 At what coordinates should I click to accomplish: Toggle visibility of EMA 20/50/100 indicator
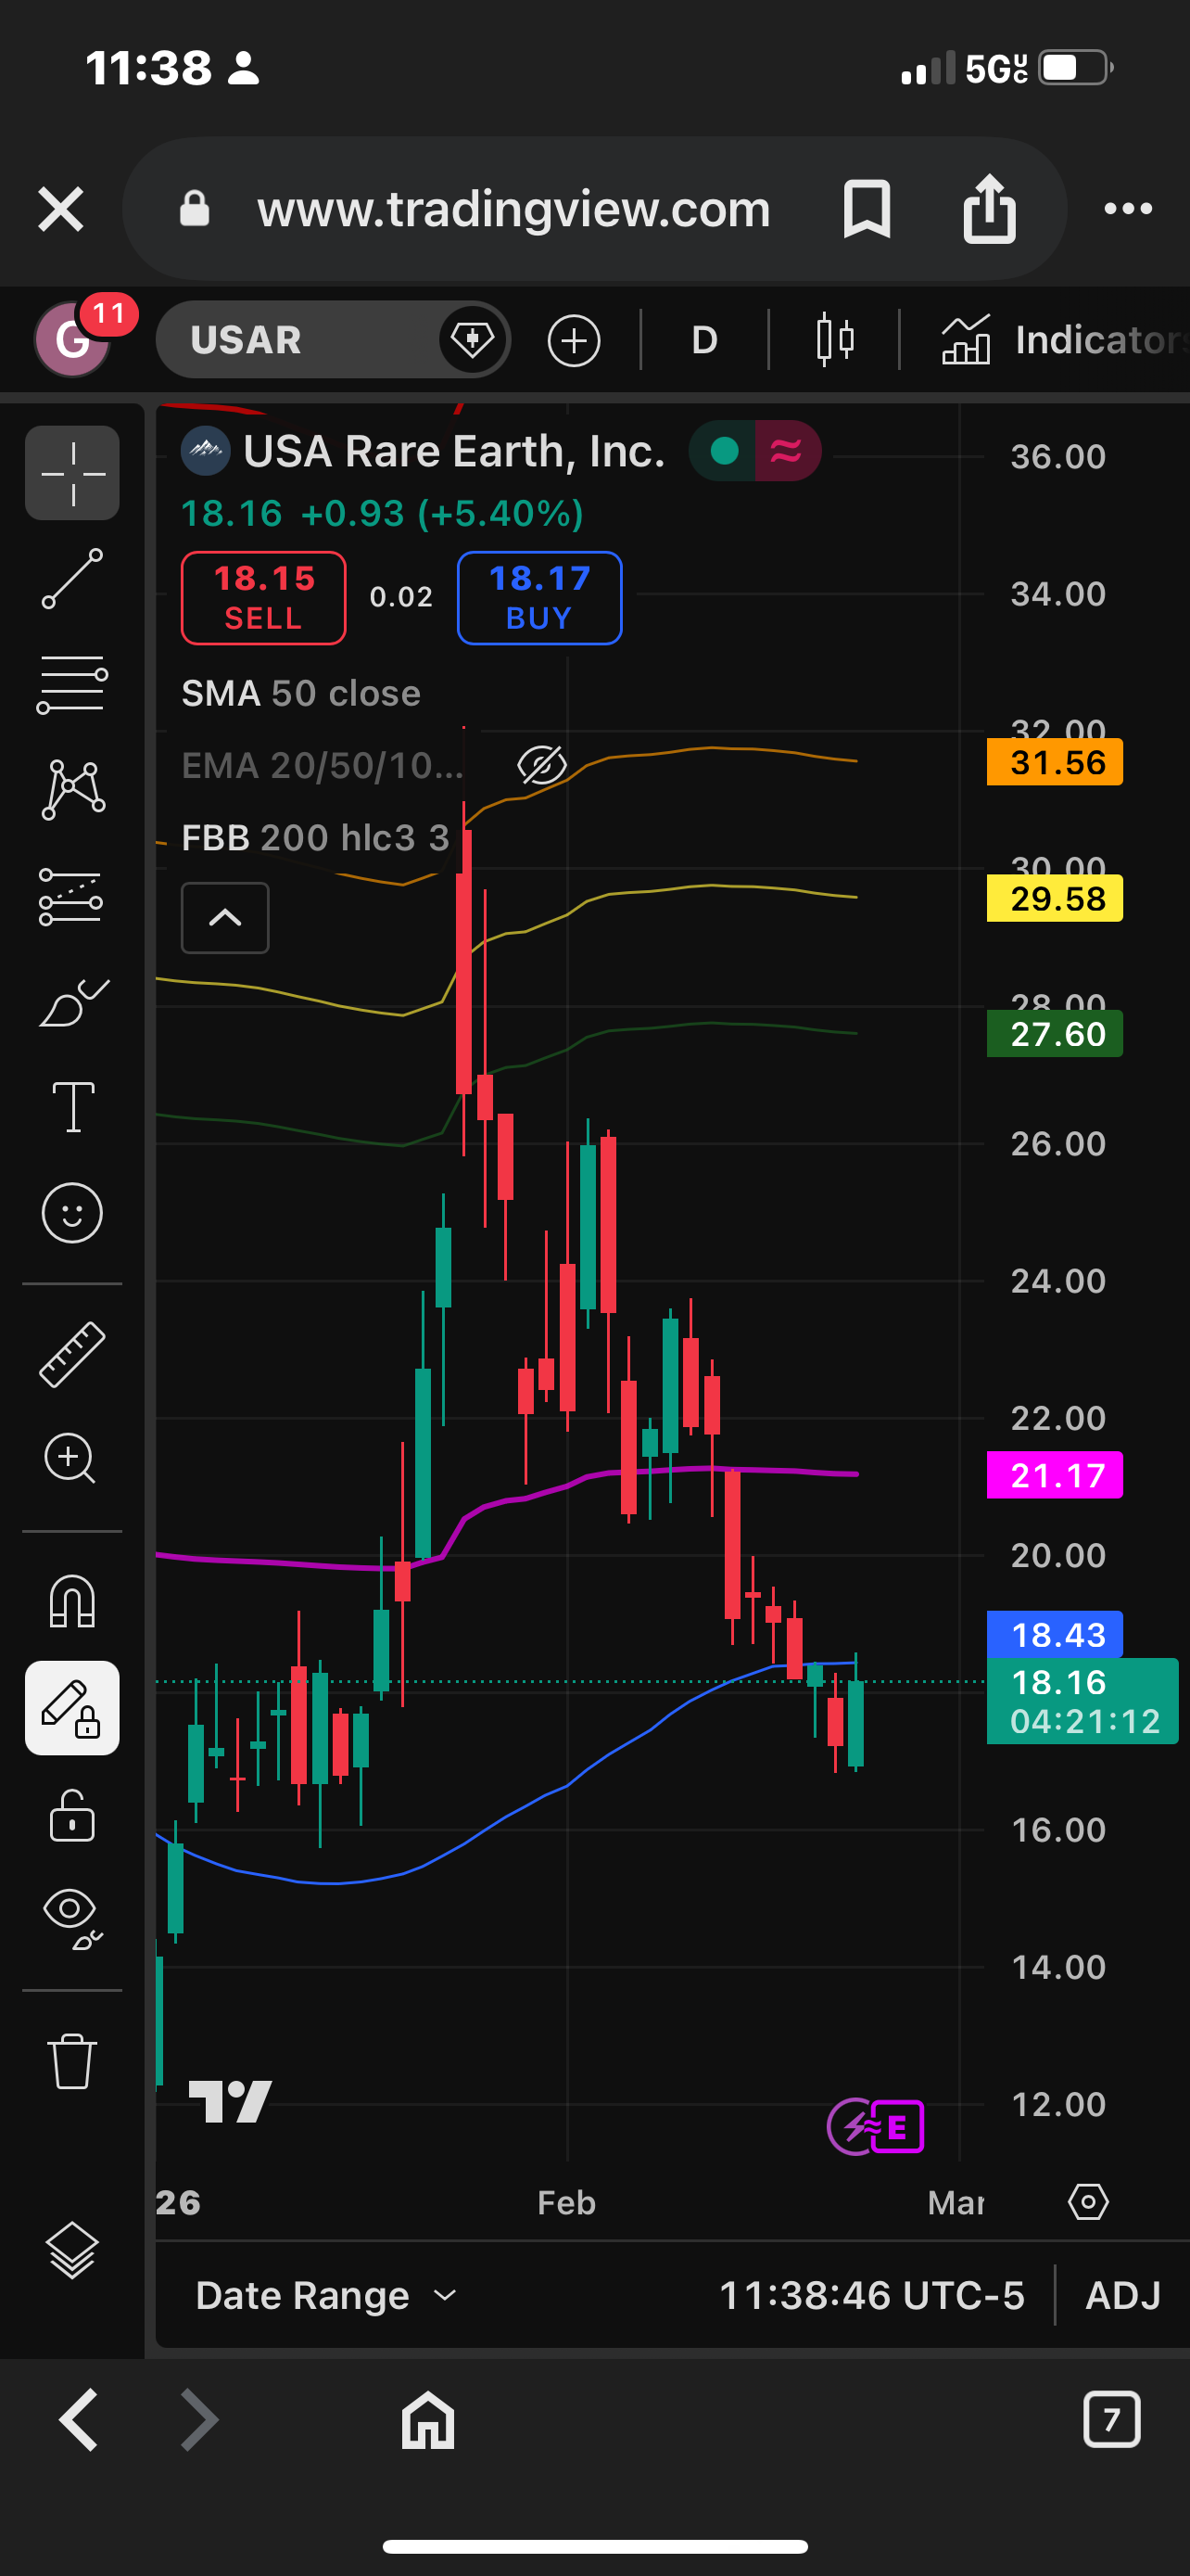pos(541,766)
